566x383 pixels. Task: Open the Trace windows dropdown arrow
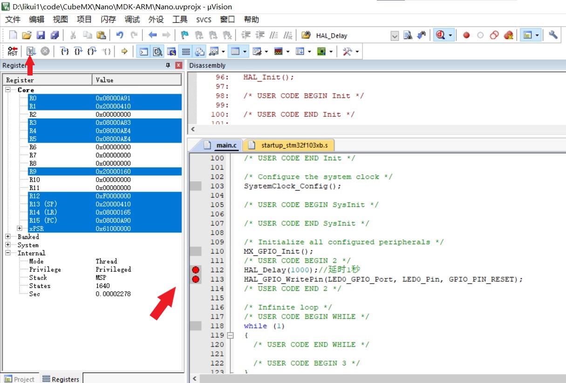309,51
